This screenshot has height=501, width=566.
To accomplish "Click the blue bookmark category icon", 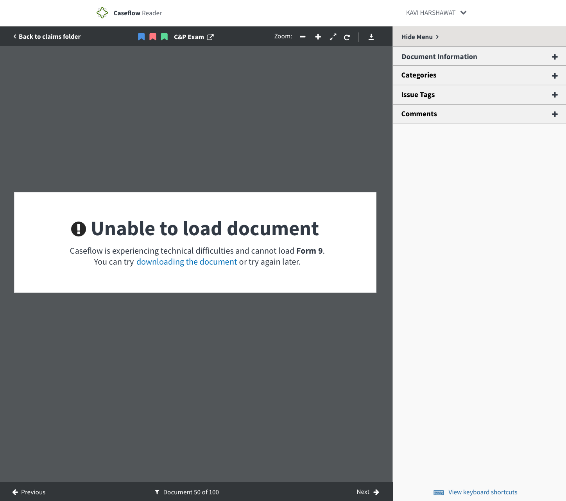I will click(x=141, y=37).
